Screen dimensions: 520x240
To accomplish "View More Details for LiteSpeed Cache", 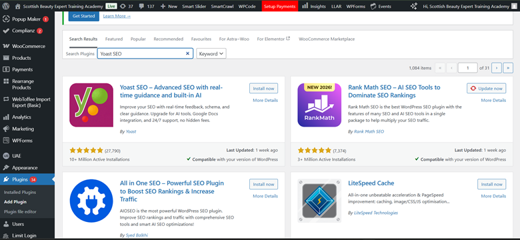I will [493, 196].
